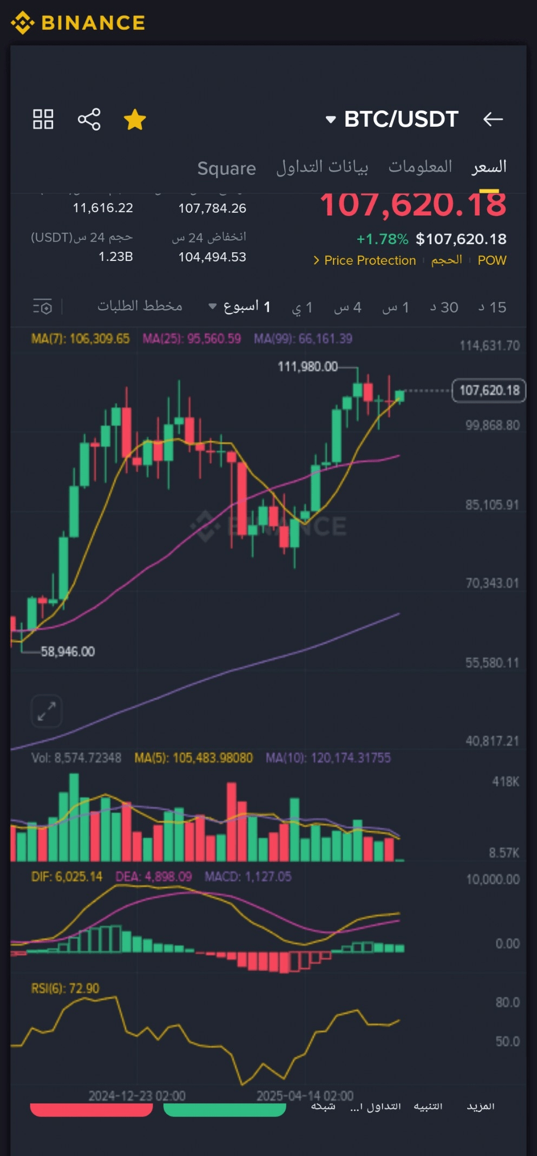Viewport: 537px width, 1156px height.
Task: Switch to the Square tab
Action: click(226, 168)
